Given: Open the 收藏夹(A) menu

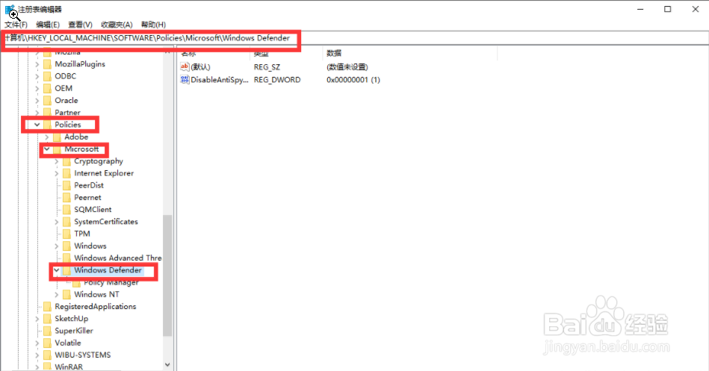Looking at the screenshot, I should click(x=117, y=25).
